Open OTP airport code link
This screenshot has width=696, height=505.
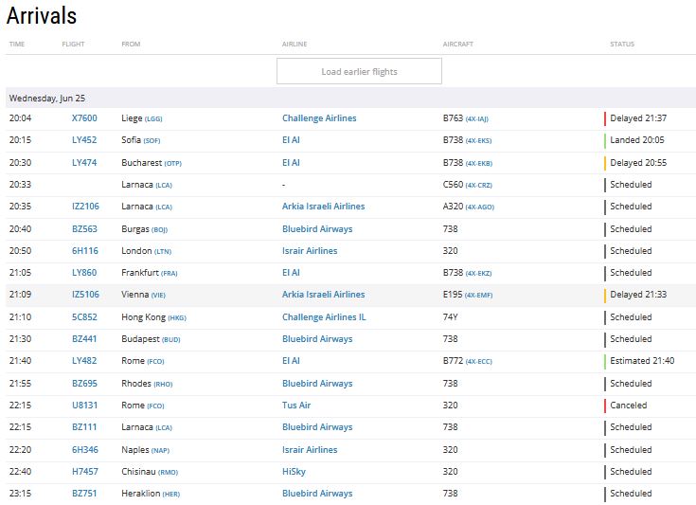tap(173, 164)
